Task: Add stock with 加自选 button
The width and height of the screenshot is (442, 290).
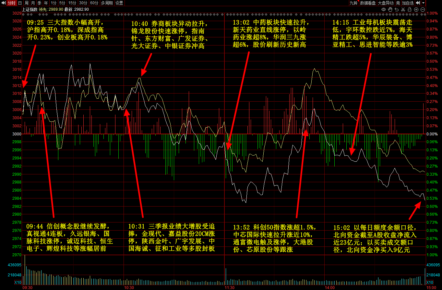Action: coord(408,3)
